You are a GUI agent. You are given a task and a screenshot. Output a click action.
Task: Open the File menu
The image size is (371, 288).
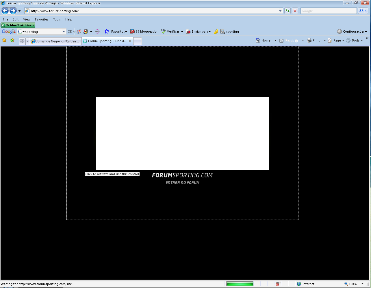coord(5,19)
